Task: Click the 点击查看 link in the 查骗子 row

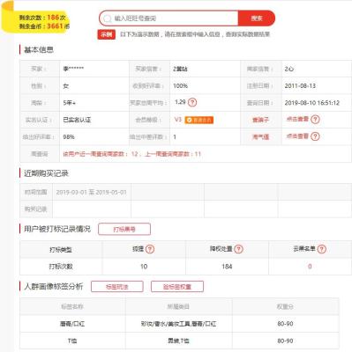Action: point(297,119)
